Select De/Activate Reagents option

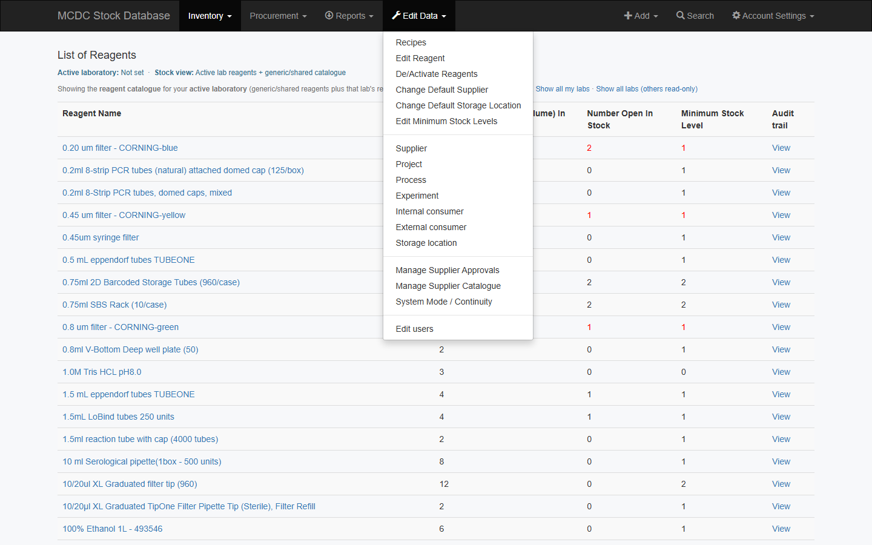(x=458, y=74)
